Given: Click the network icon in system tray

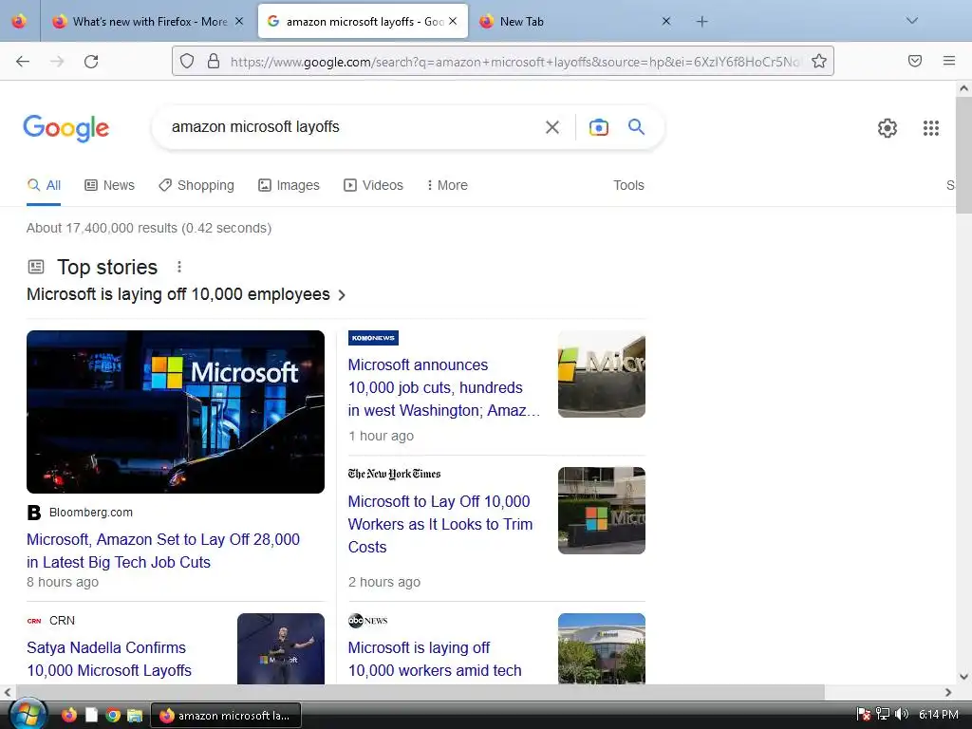Looking at the screenshot, I should tap(883, 714).
